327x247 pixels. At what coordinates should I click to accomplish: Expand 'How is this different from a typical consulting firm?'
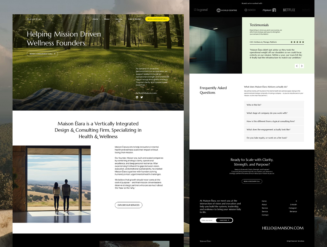click(274, 121)
